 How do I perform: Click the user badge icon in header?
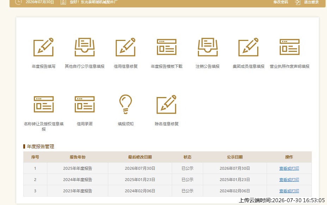click(63, 2)
